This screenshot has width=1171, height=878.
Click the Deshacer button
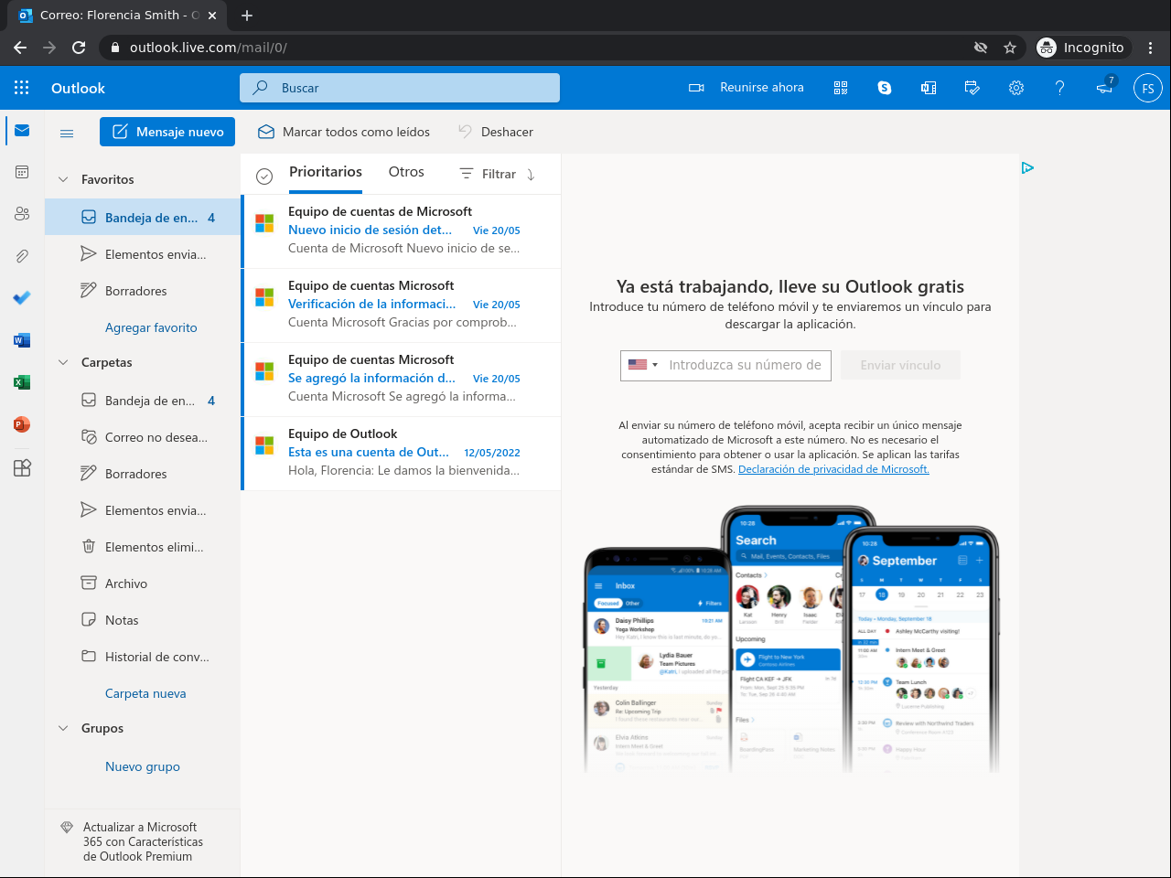click(496, 132)
